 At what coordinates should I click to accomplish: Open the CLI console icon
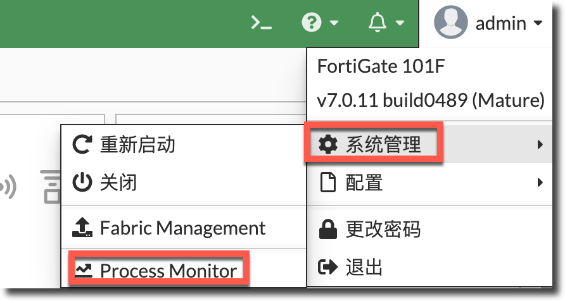pyautogui.click(x=262, y=23)
